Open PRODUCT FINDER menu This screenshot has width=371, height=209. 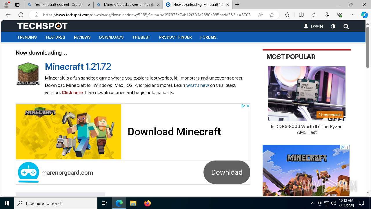coord(175,37)
